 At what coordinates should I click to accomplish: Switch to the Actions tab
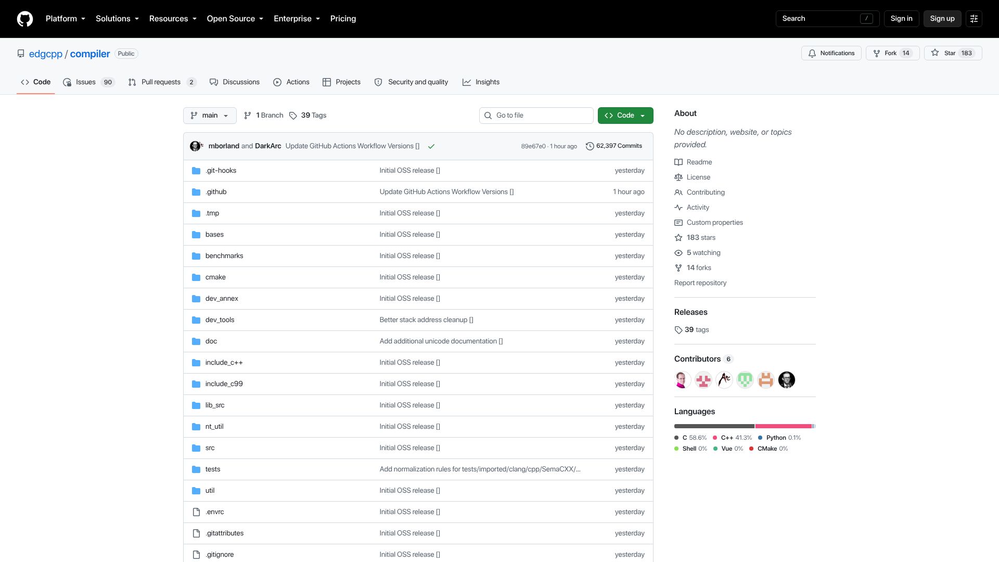291,82
